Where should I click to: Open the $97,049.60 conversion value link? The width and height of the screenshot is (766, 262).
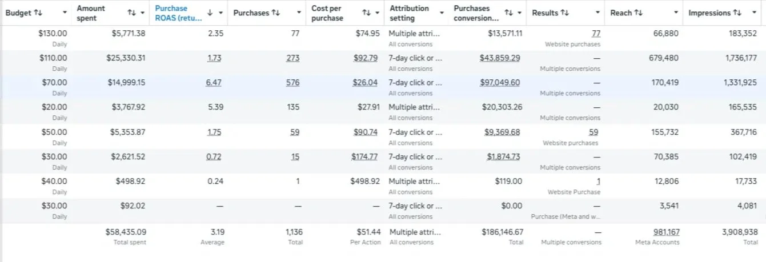coord(500,83)
